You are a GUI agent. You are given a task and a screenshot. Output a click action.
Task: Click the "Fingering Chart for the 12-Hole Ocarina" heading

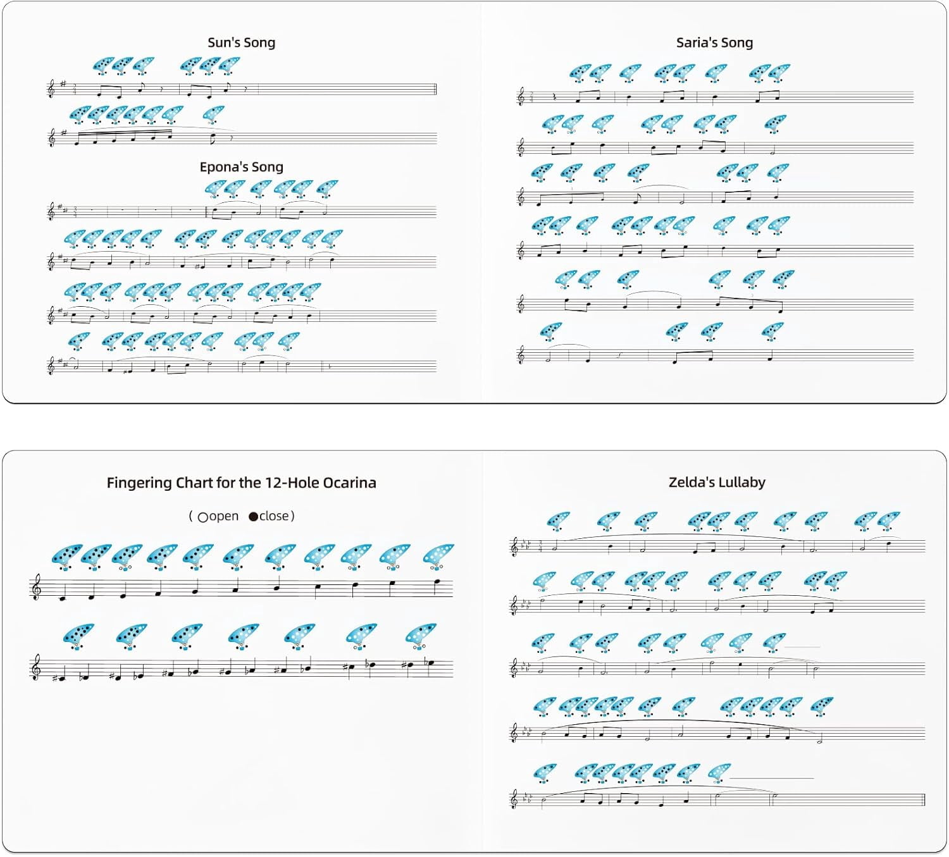point(241,483)
